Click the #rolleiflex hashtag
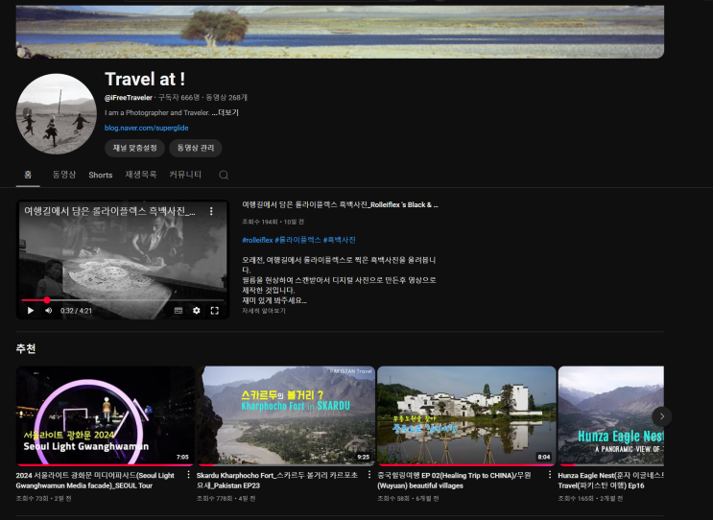 point(257,240)
